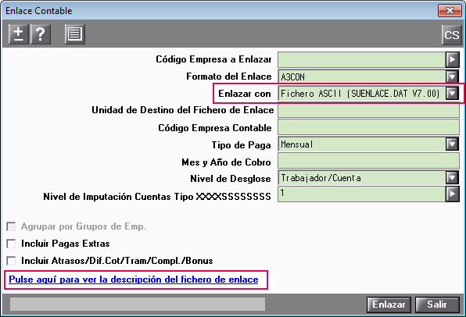
Task: Click the Salir button
Action: click(x=437, y=305)
